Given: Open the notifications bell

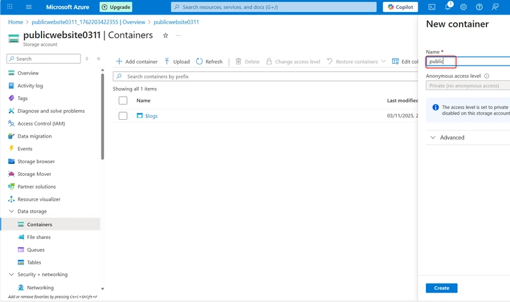Looking at the screenshot, I should click(x=448, y=7).
